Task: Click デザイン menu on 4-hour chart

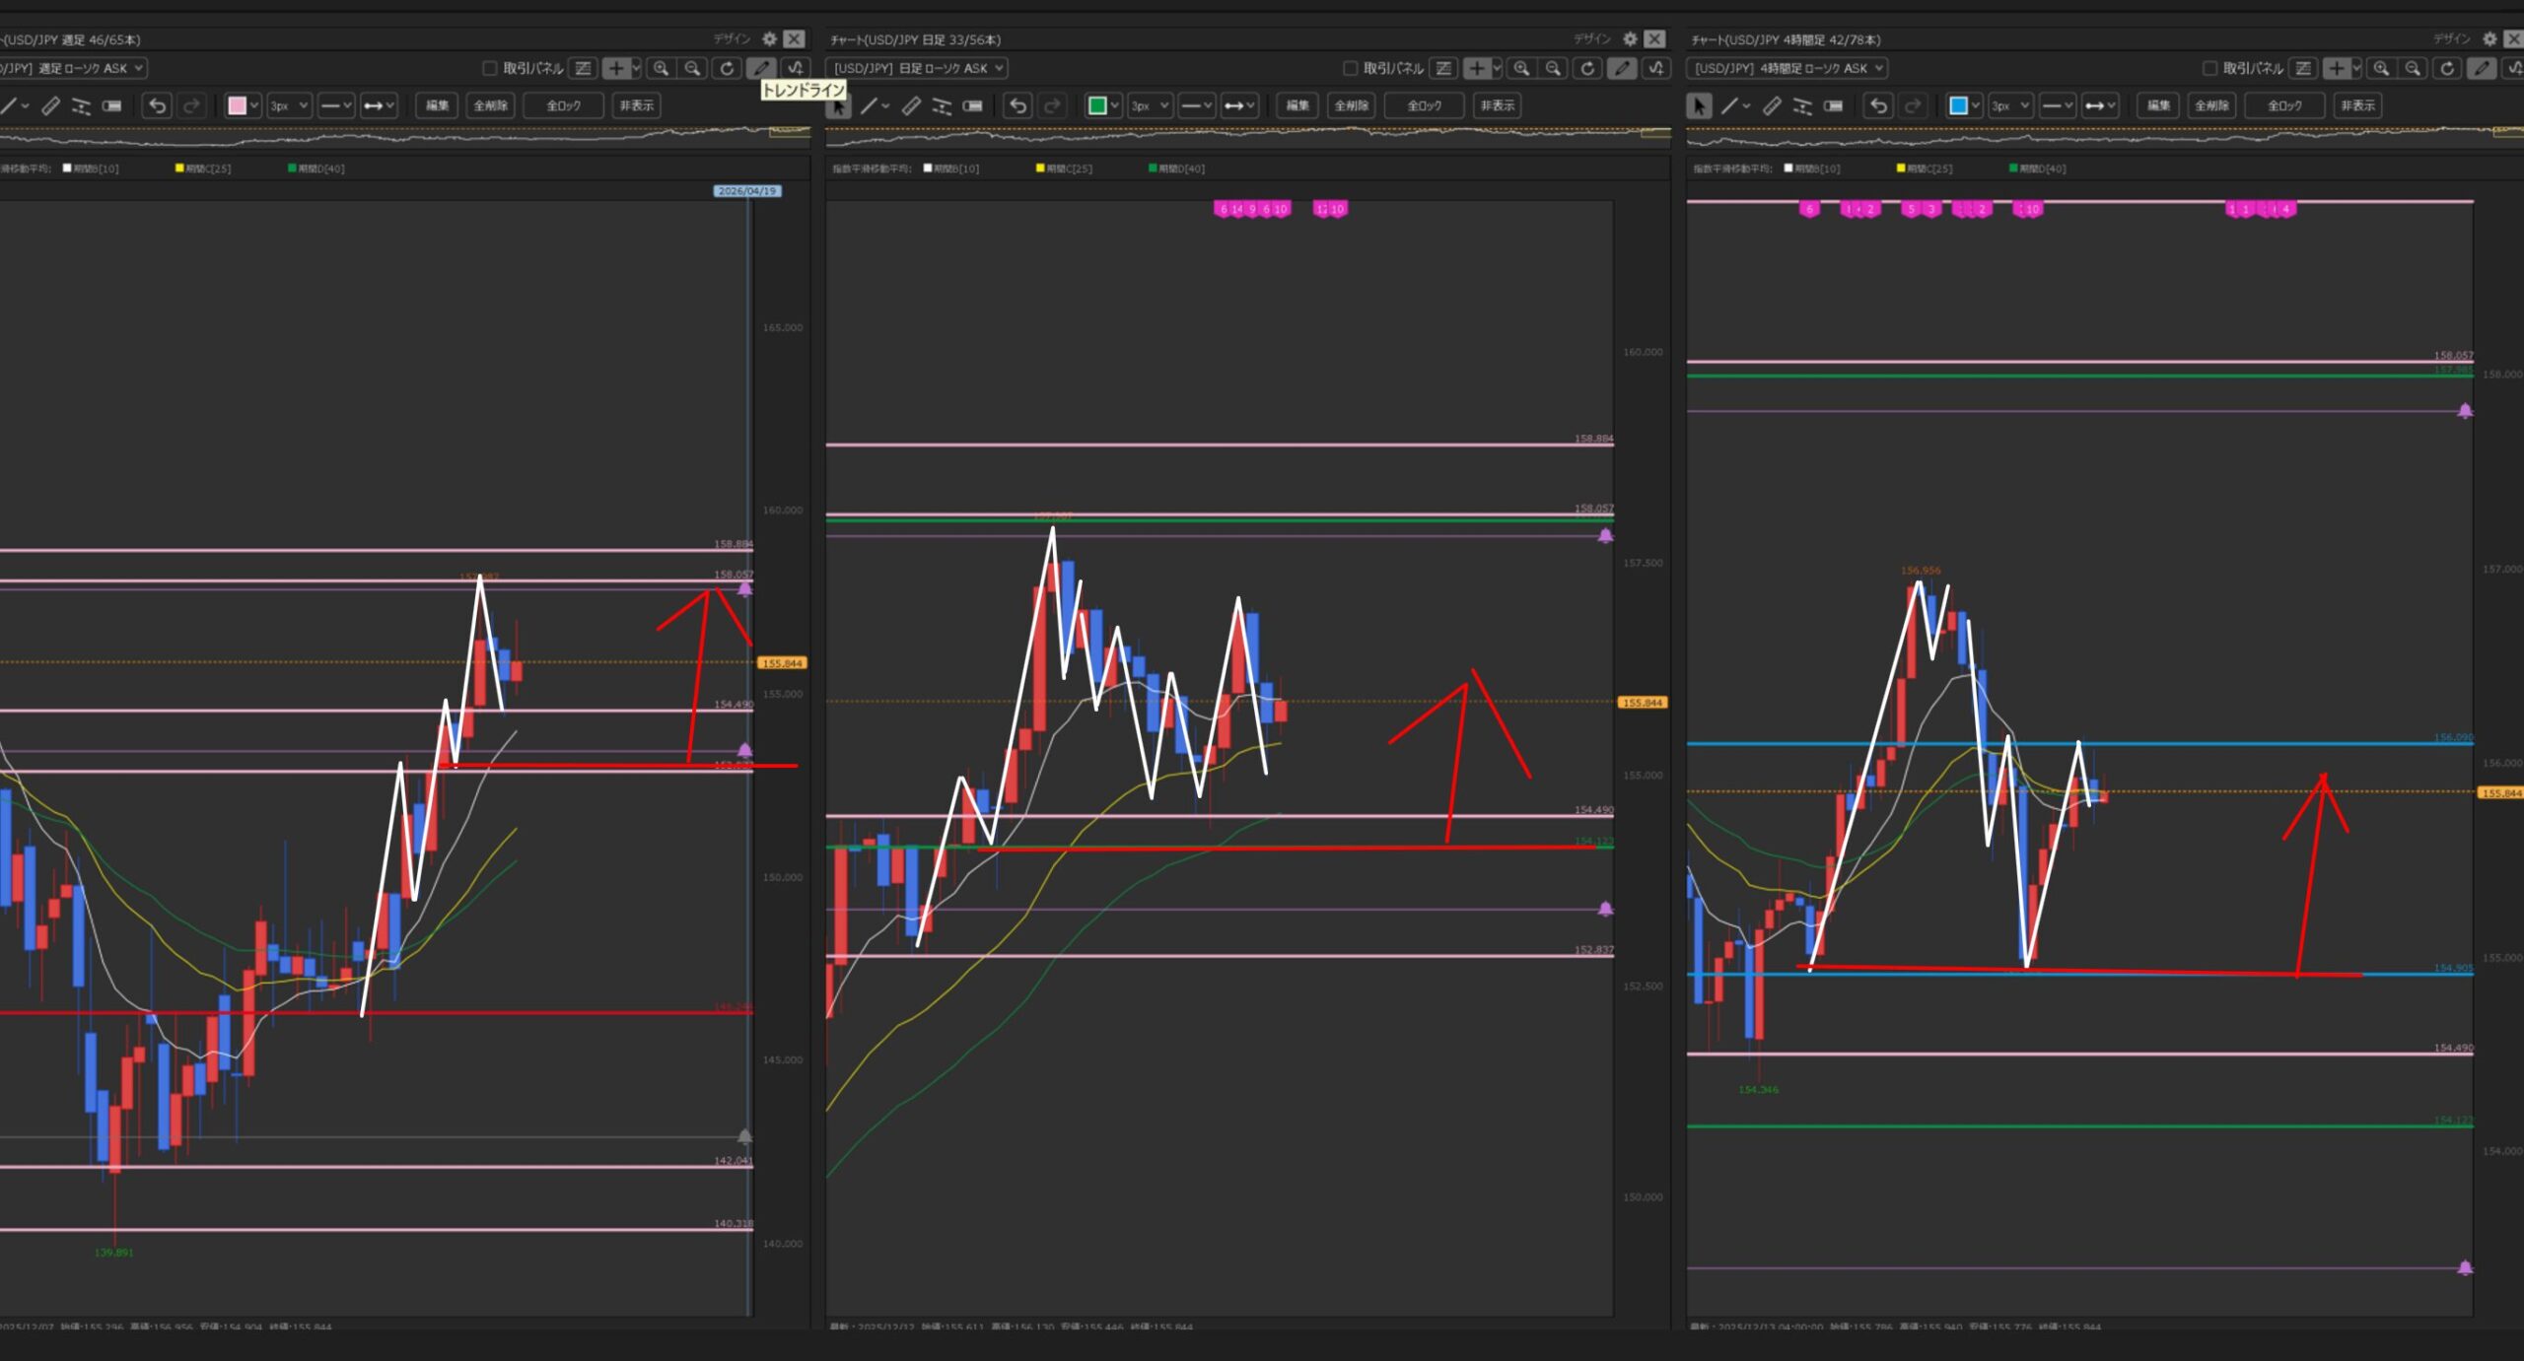Action: click(x=2451, y=39)
